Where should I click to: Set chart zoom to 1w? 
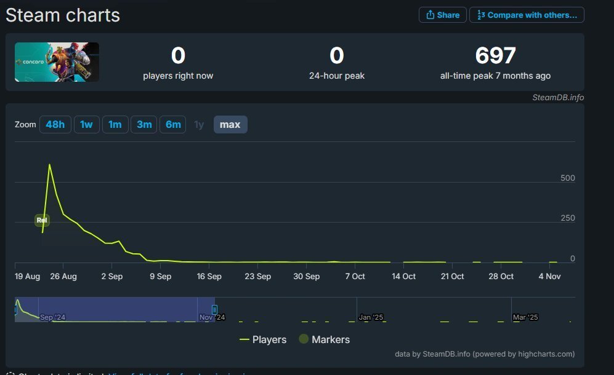(x=86, y=125)
